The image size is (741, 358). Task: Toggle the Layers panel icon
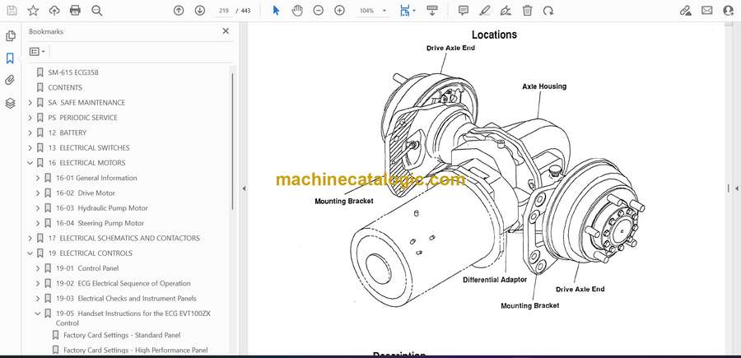(10, 103)
